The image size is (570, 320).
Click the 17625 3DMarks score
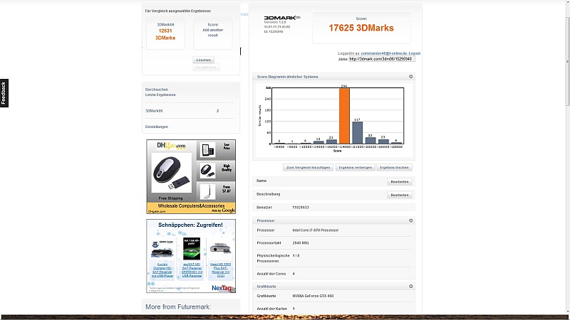point(361,28)
